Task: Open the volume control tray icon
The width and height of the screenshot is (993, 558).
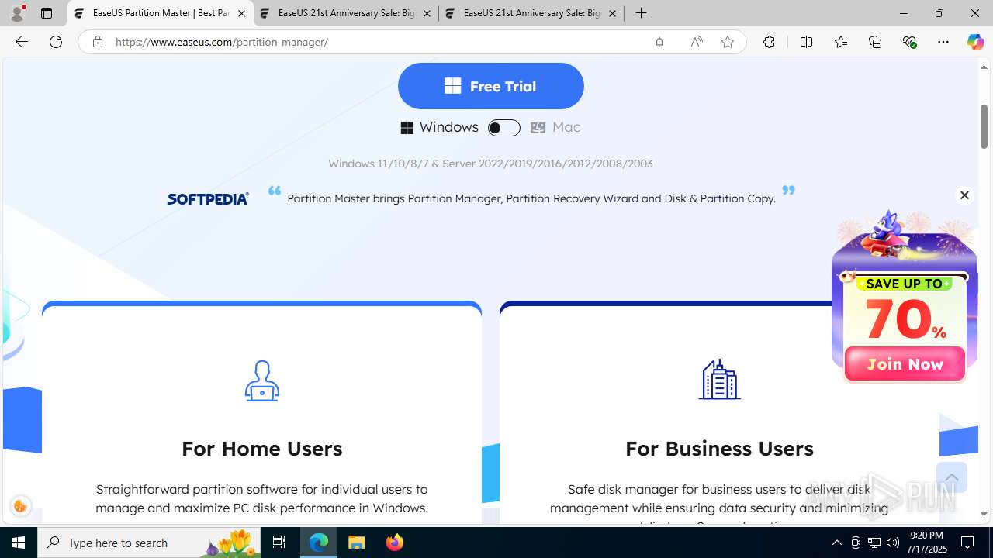Action: (x=893, y=542)
